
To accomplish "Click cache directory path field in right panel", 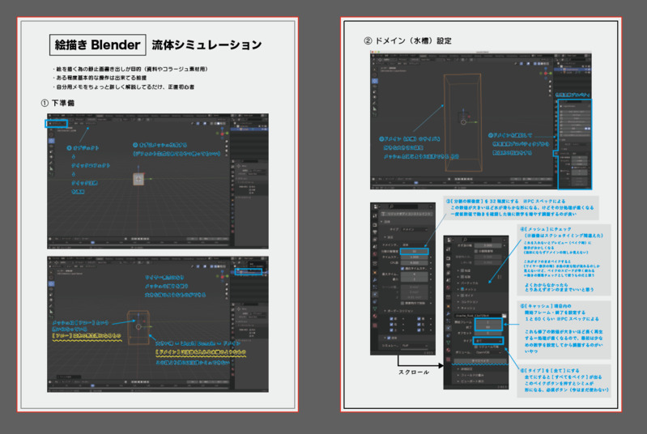I will 478,316.
